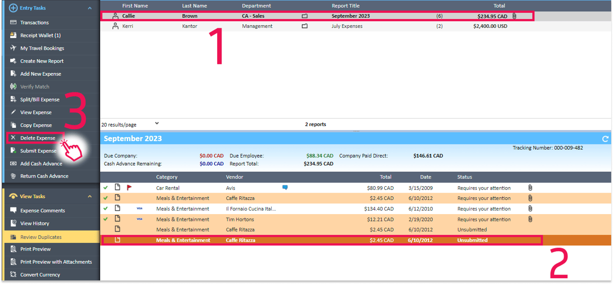Sort expenses by the Status column header
This screenshot has height=284, width=613.
464,177
